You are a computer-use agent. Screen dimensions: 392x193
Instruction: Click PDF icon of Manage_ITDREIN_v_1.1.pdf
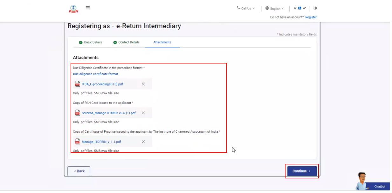[77, 142]
